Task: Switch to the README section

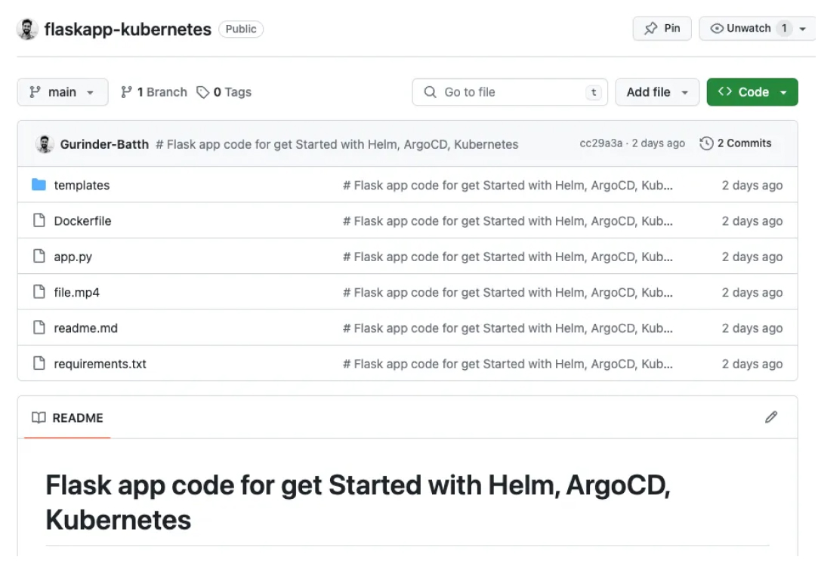Action: click(78, 417)
